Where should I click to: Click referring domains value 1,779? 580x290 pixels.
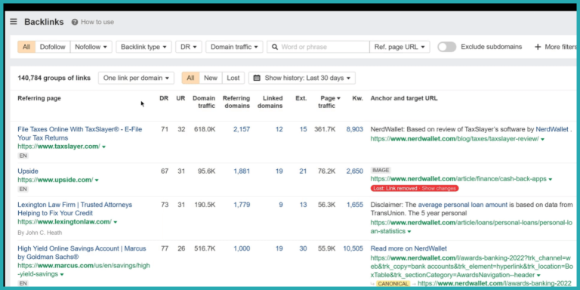pyautogui.click(x=242, y=205)
